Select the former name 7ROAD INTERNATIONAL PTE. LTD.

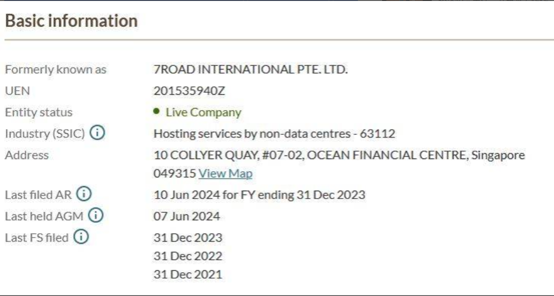pos(250,70)
